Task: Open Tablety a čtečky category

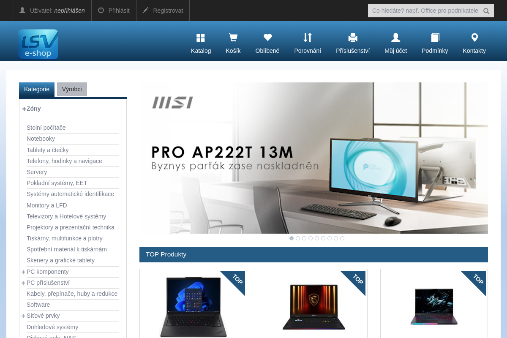Action: 47,150
